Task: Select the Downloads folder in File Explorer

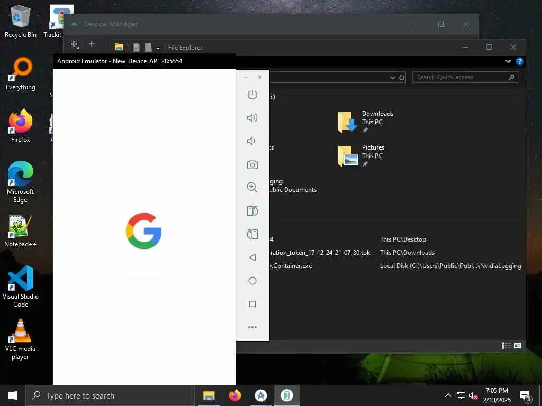Action: 366,122
